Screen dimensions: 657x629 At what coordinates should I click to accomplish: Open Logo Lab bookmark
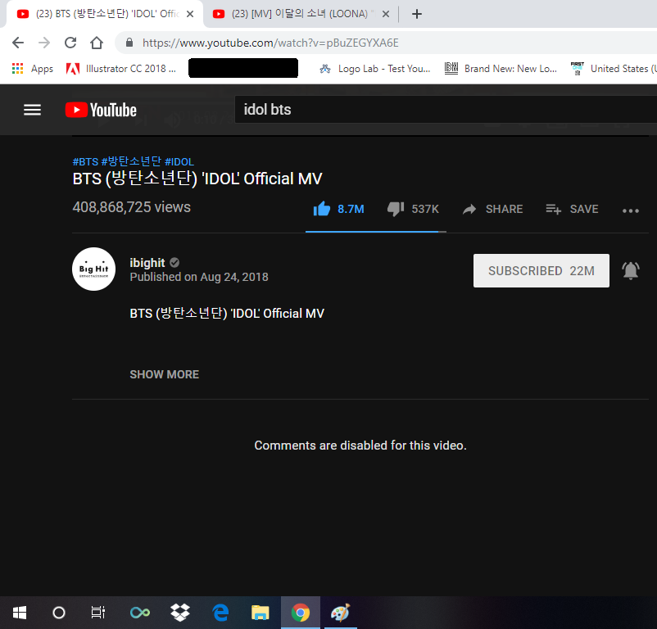point(375,69)
